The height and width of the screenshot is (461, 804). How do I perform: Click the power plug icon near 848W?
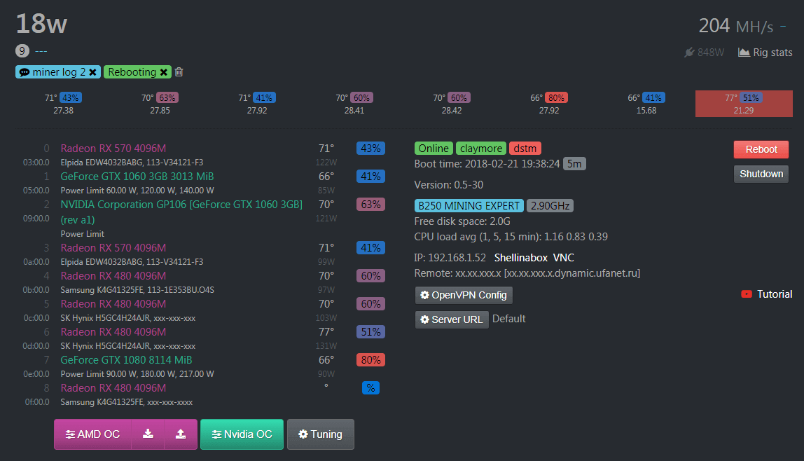click(x=689, y=53)
